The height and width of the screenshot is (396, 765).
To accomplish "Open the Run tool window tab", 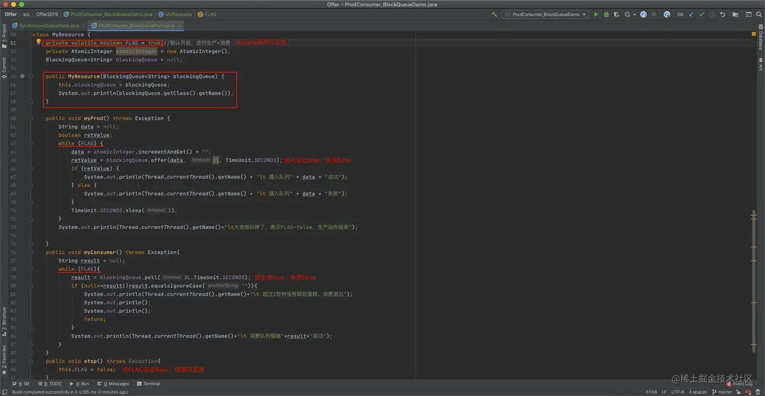I will click(x=79, y=384).
